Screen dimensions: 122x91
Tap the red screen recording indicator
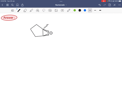pyautogui.click(x=104, y=1)
